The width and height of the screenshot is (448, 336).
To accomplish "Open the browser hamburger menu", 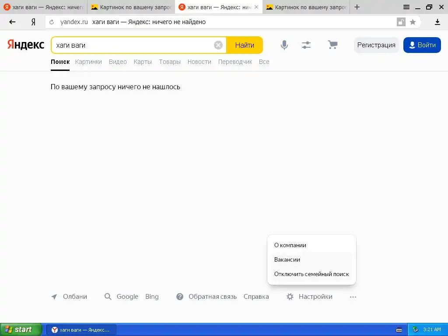I will (x=406, y=7).
